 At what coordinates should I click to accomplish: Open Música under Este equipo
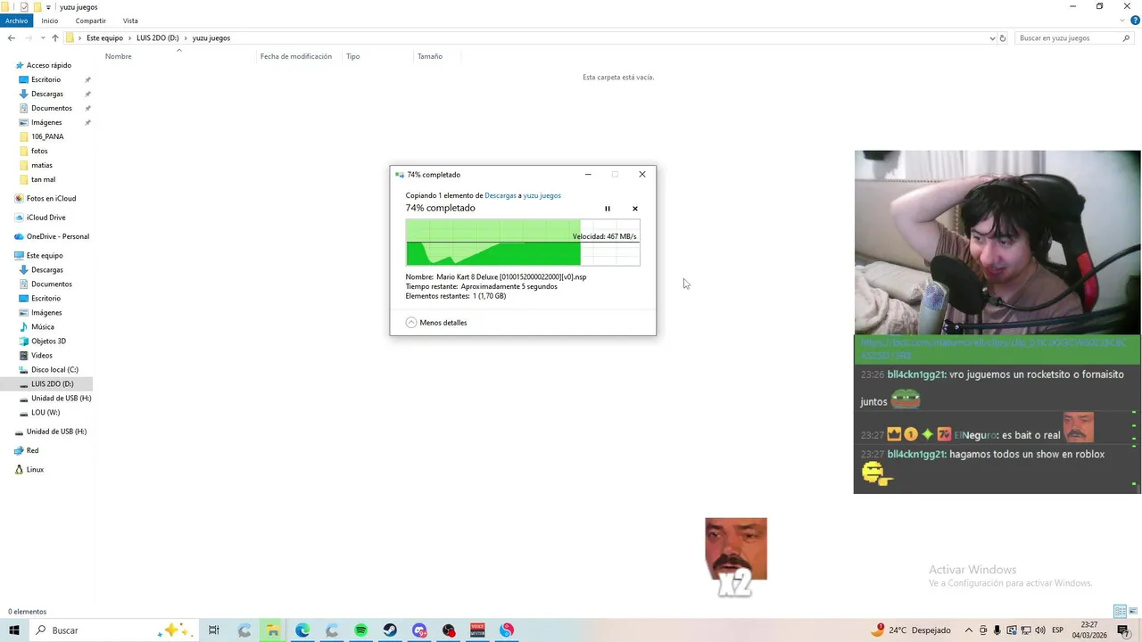point(42,326)
